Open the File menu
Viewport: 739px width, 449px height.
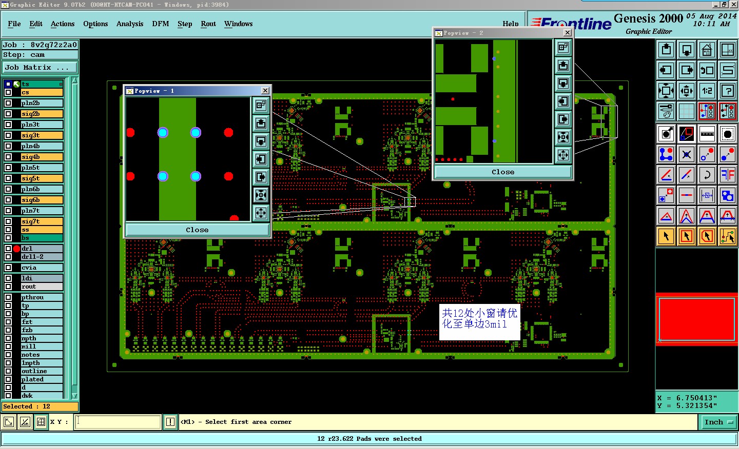coord(14,24)
